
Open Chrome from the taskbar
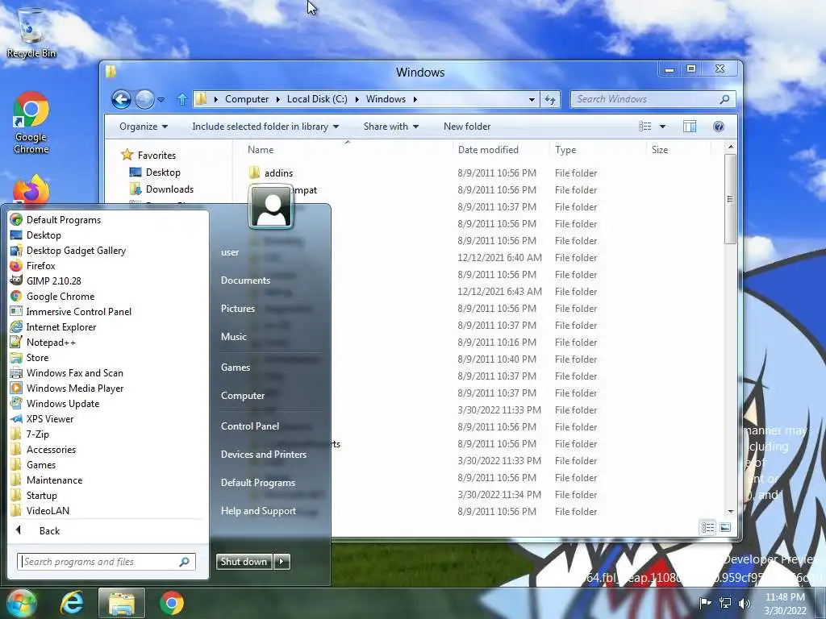172,603
